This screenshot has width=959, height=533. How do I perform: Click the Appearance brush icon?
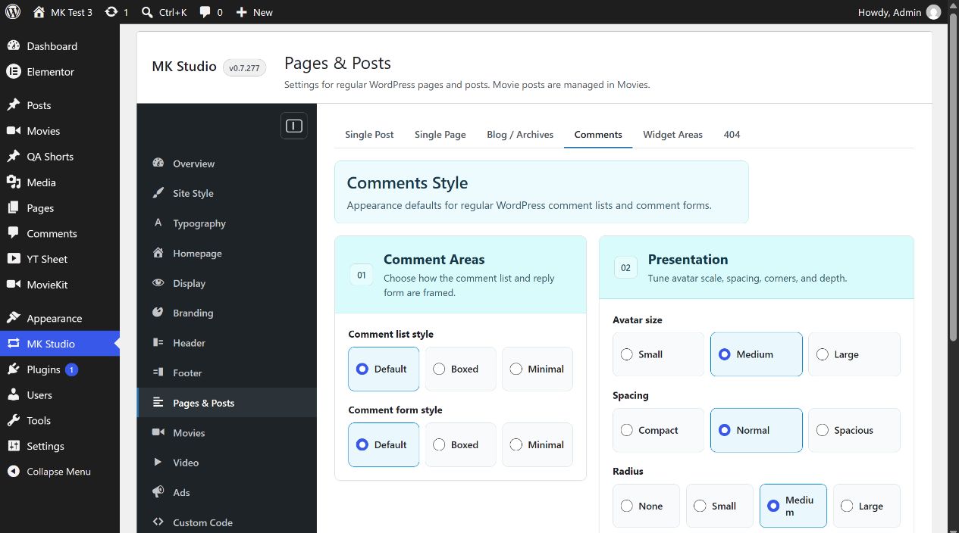coord(13,318)
